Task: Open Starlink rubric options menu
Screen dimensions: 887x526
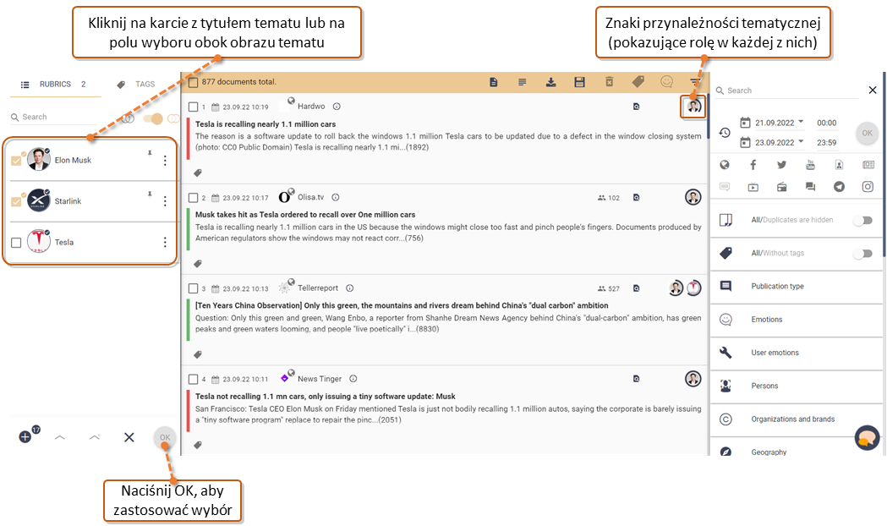Action: click(165, 201)
